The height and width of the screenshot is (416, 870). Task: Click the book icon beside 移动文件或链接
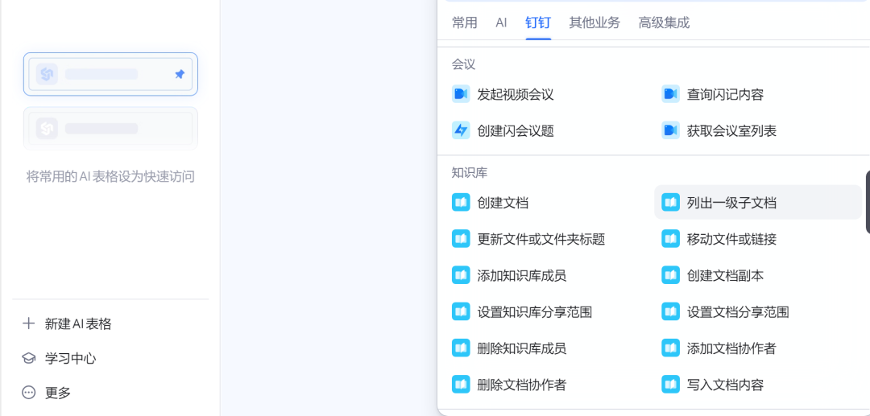point(670,239)
